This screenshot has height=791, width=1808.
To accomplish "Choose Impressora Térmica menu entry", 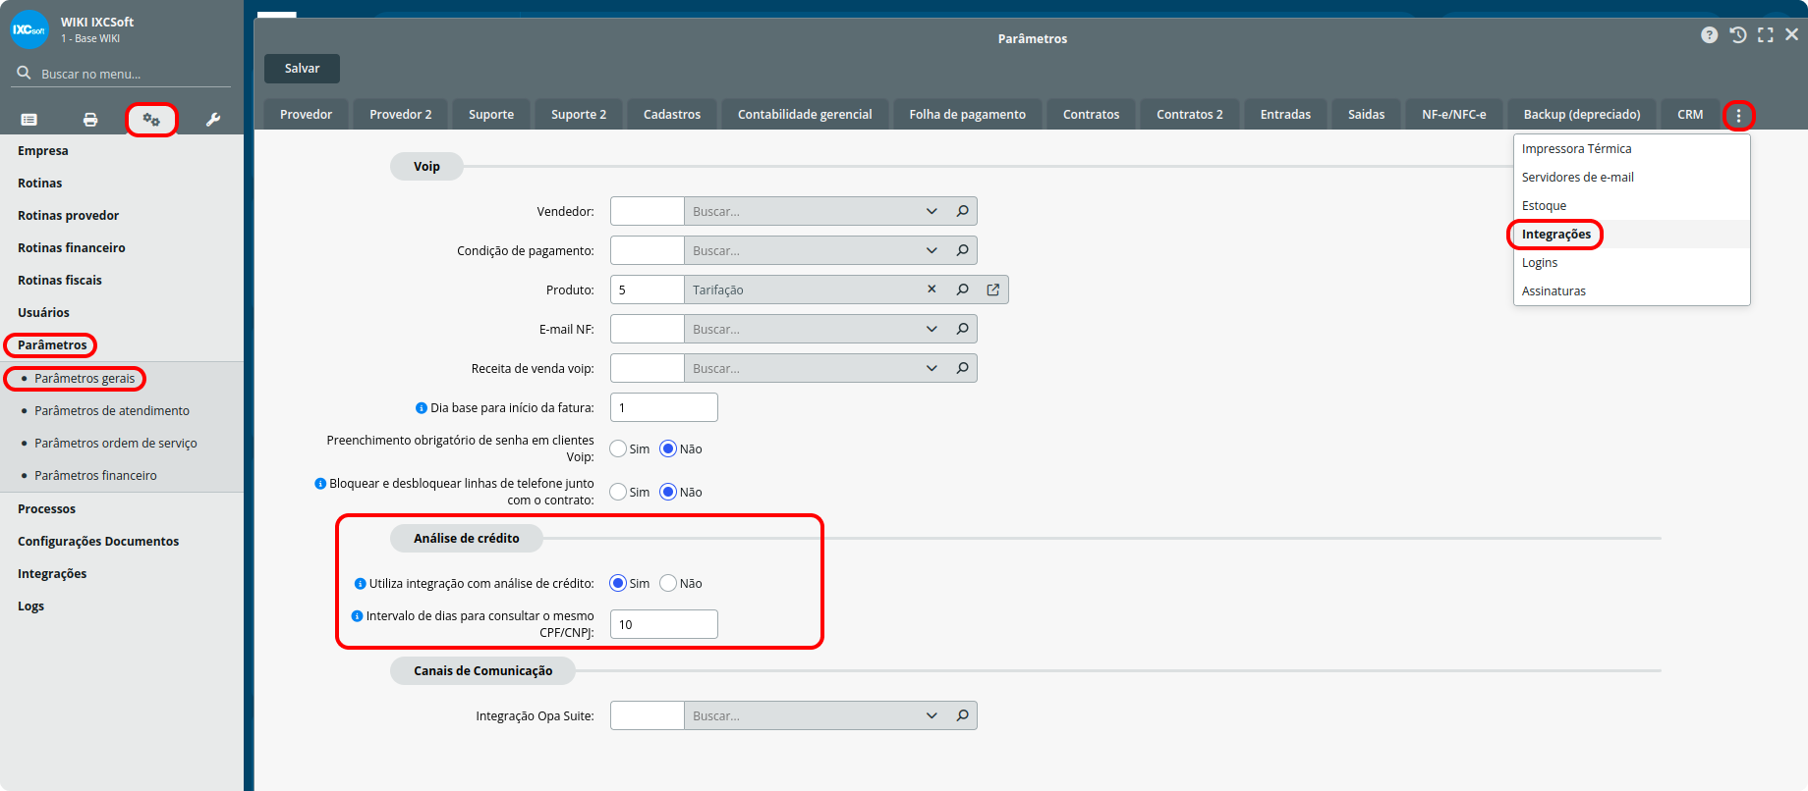I will [1576, 148].
